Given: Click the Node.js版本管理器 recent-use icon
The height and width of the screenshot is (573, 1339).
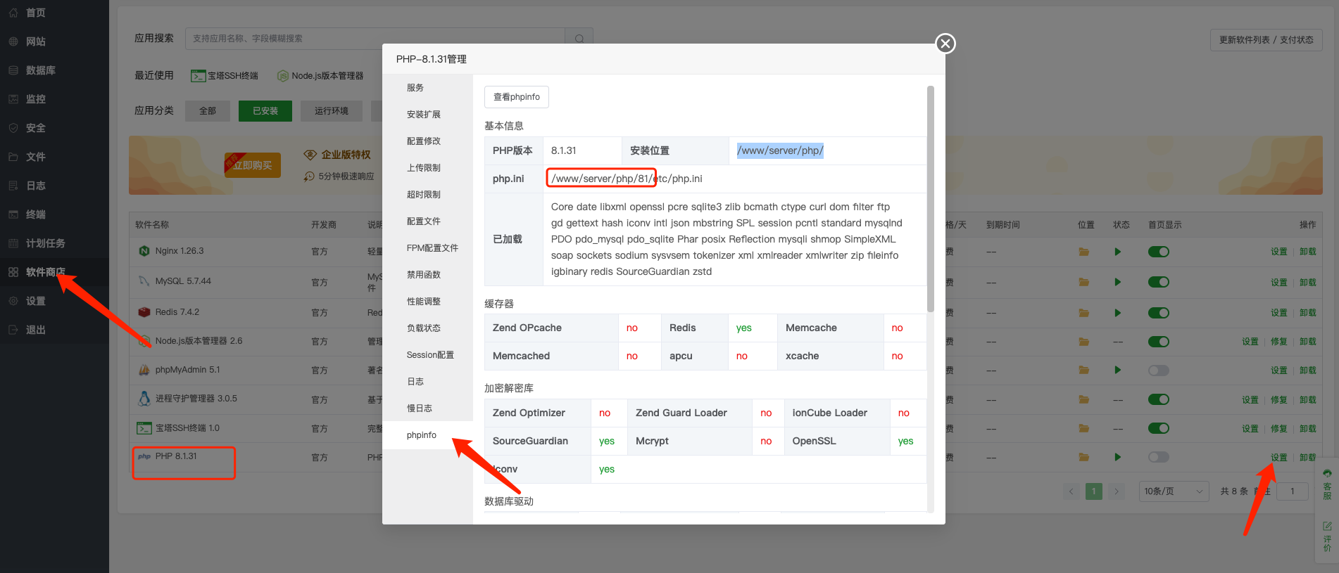Looking at the screenshot, I should (x=282, y=76).
